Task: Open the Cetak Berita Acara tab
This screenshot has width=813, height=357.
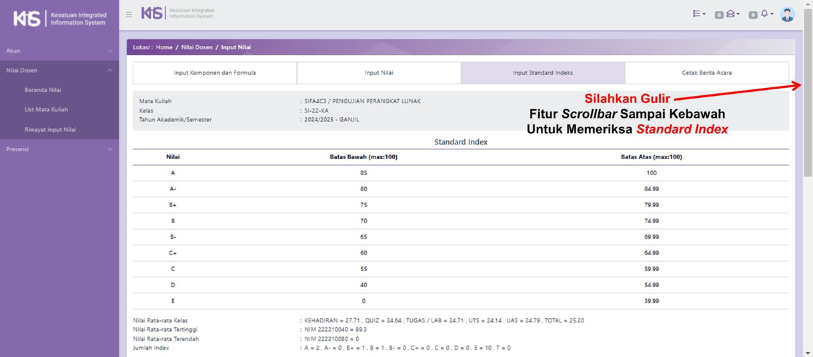Action: [x=706, y=73]
